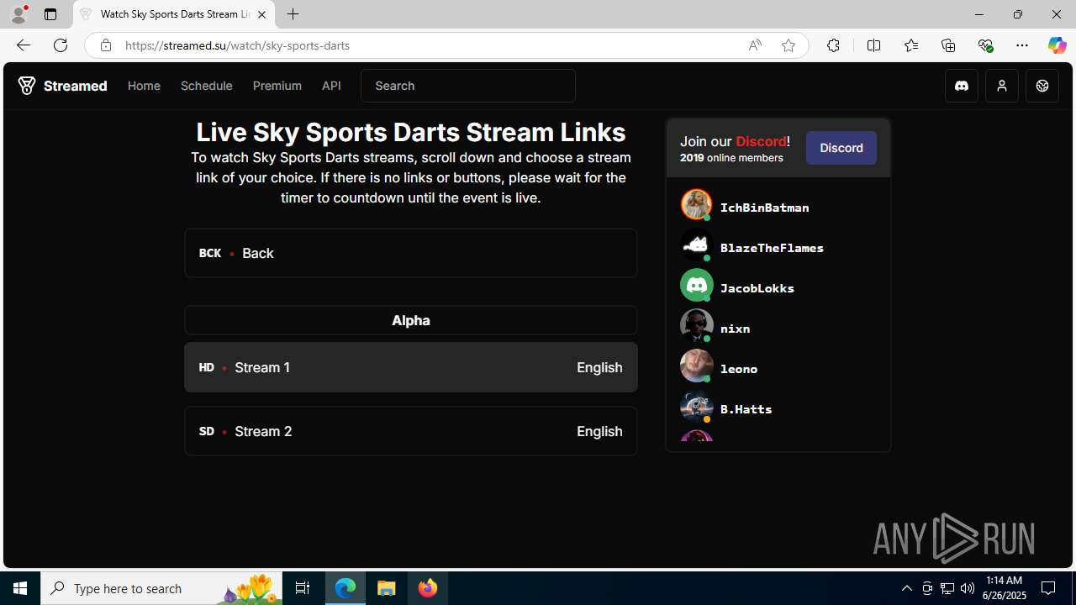Open File Explorer from taskbar
The image size is (1076, 605).
point(387,588)
